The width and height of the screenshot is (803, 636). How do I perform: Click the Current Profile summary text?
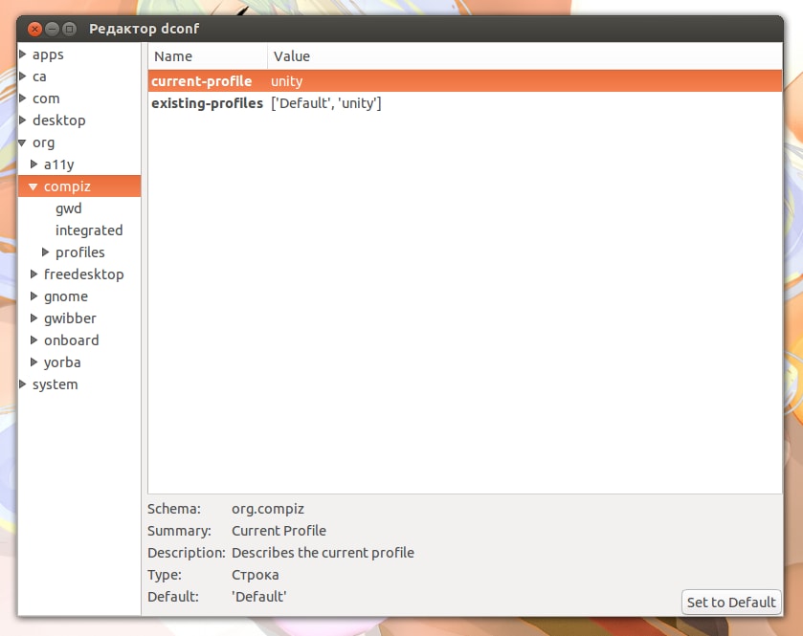coord(279,531)
